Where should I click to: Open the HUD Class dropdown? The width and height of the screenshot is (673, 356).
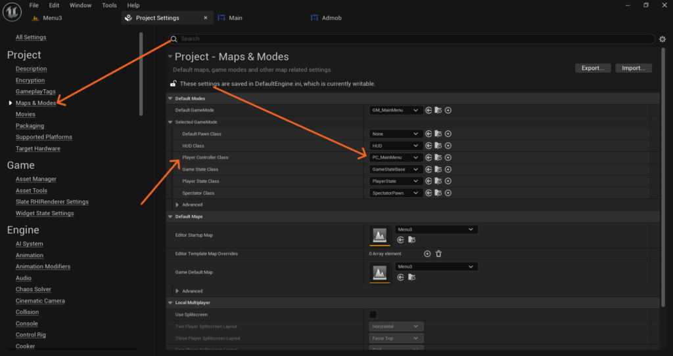(x=395, y=146)
